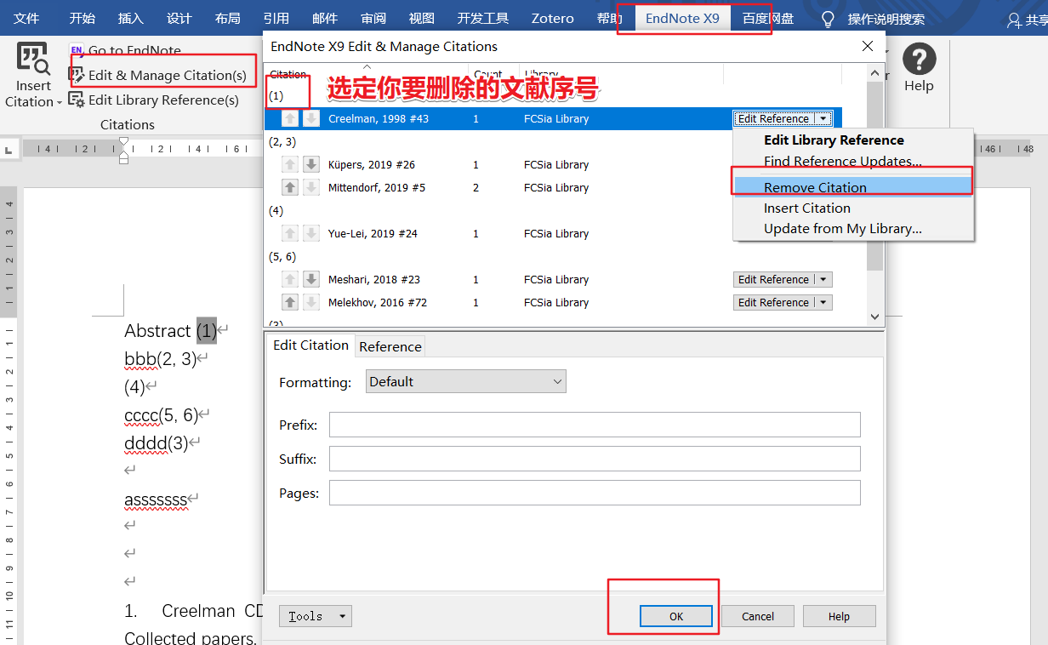
Task: Click down arrow beside Yue-Lei, 2019 #24
Action: point(311,233)
